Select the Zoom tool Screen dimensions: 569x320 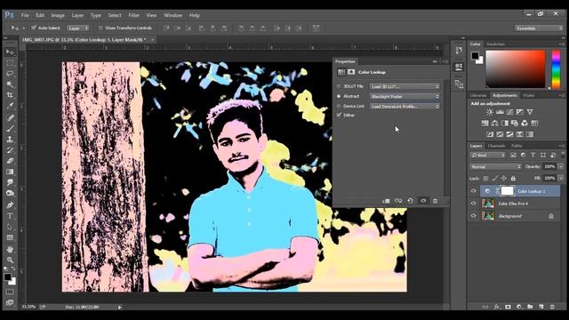pyautogui.click(x=10, y=260)
